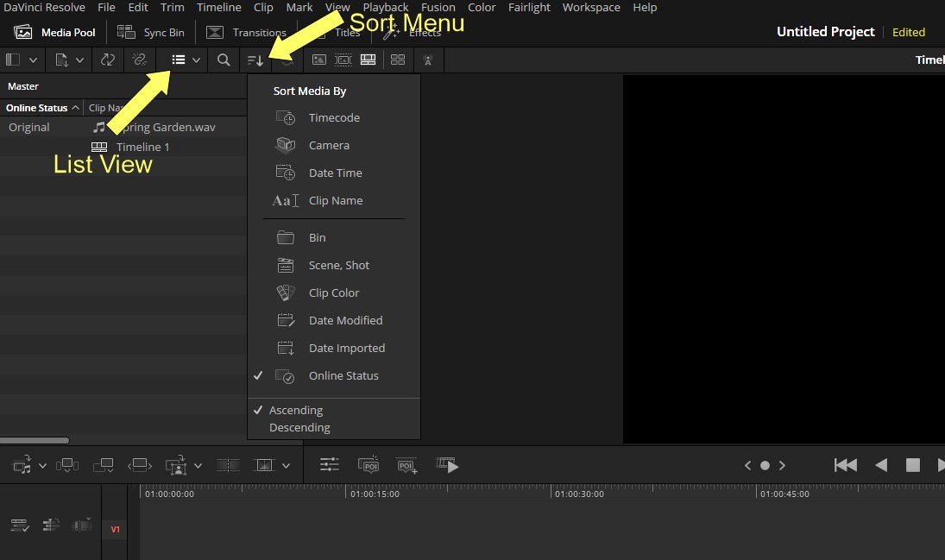Image resolution: width=945 pixels, height=560 pixels.
Task: Click the Untitled Project title
Action: [x=825, y=32]
